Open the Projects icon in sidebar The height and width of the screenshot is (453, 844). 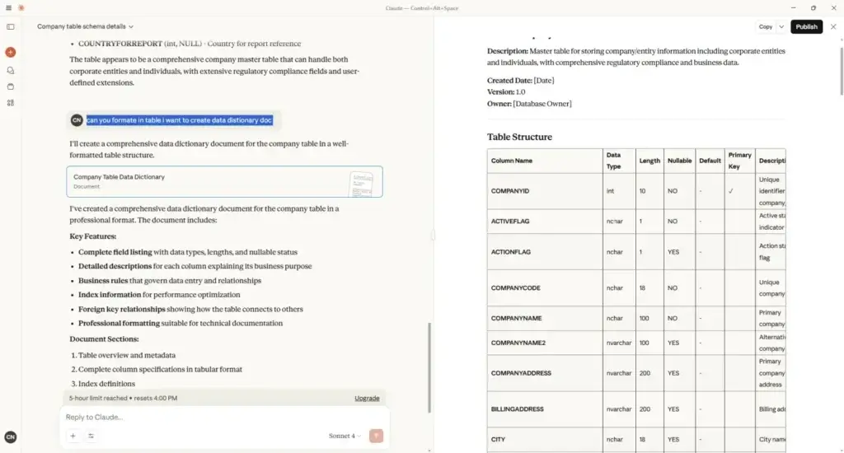pos(11,86)
